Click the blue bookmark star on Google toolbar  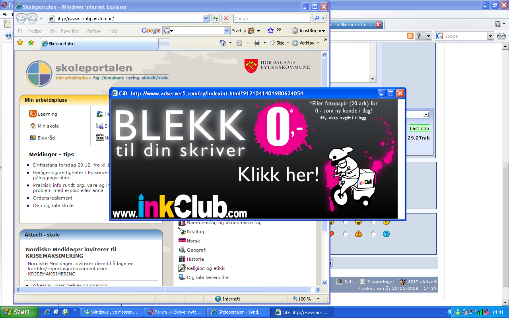pyautogui.click(x=270, y=31)
